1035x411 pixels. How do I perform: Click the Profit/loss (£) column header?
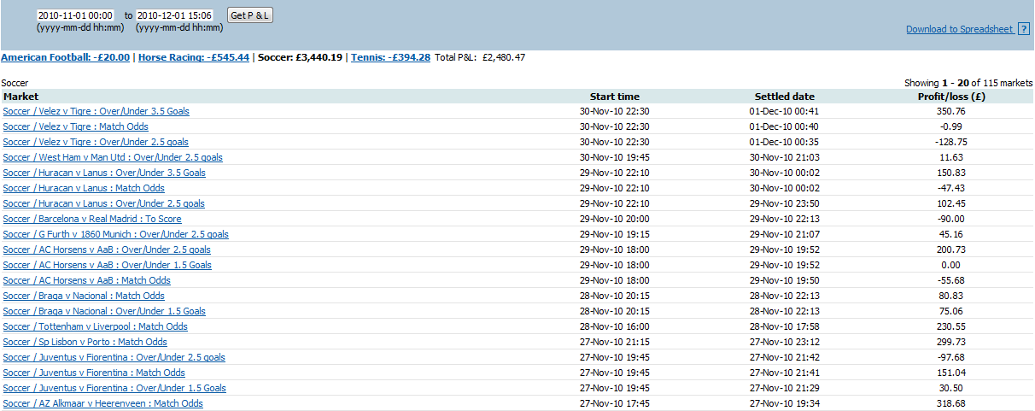951,97
